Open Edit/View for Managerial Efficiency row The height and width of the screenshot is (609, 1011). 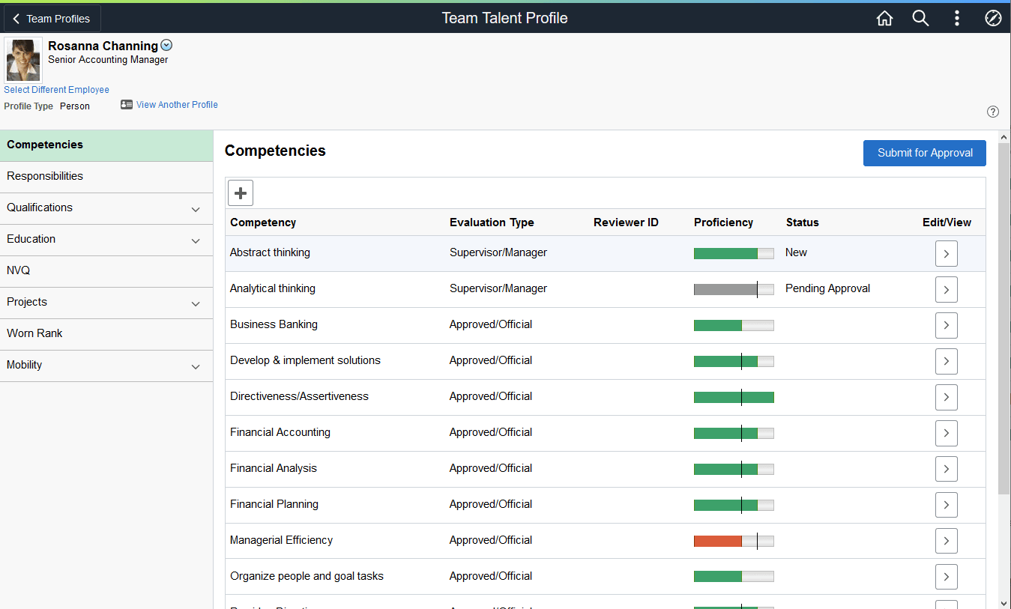pyautogui.click(x=946, y=541)
